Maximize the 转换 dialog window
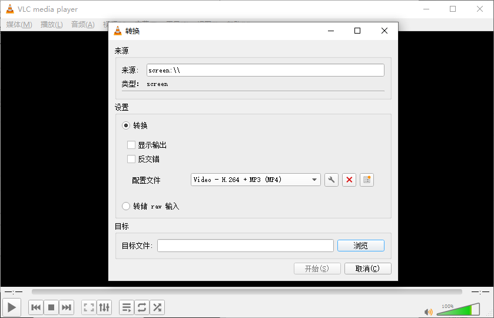Image resolution: width=494 pixels, height=318 pixels. tap(357, 31)
